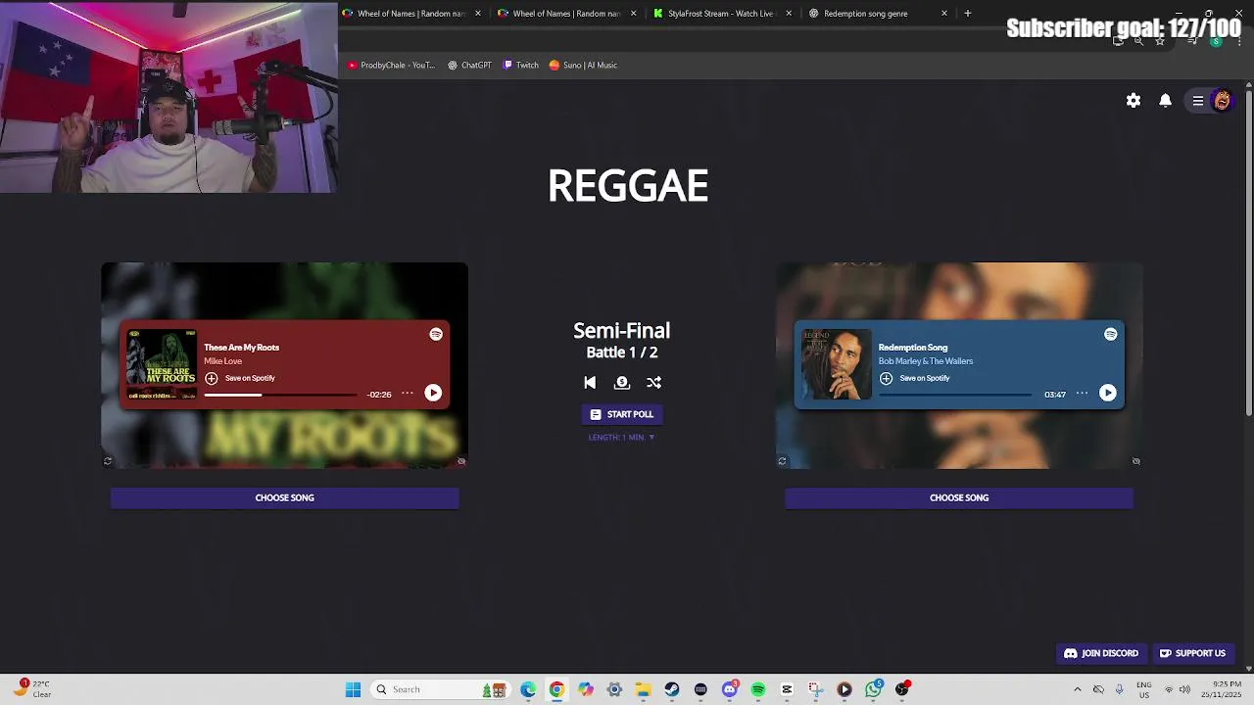
Task: Click the 03:47 duration on Redemption Song
Action: coord(1054,395)
